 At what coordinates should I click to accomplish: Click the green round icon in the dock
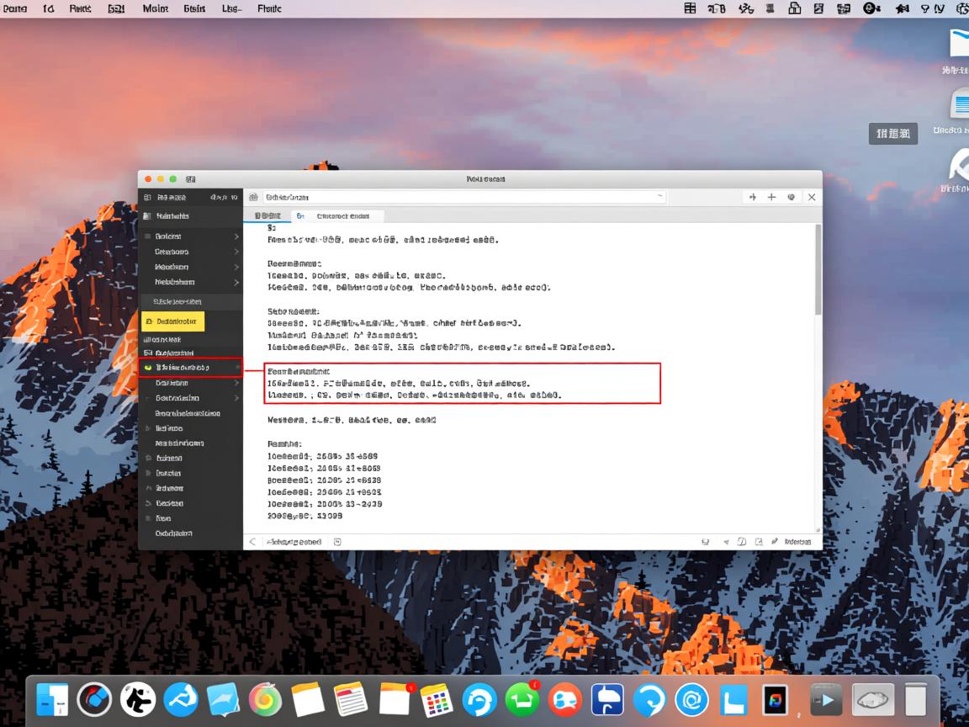click(522, 699)
